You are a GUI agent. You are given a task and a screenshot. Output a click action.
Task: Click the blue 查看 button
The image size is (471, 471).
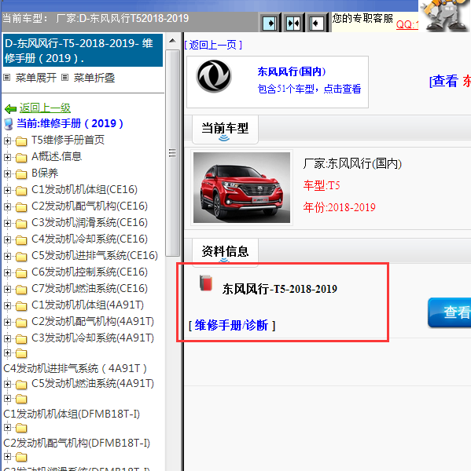(450, 312)
